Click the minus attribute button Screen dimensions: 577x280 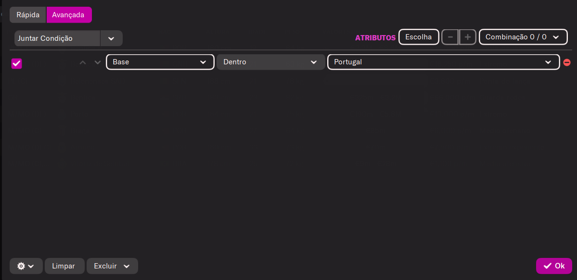tap(450, 37)
